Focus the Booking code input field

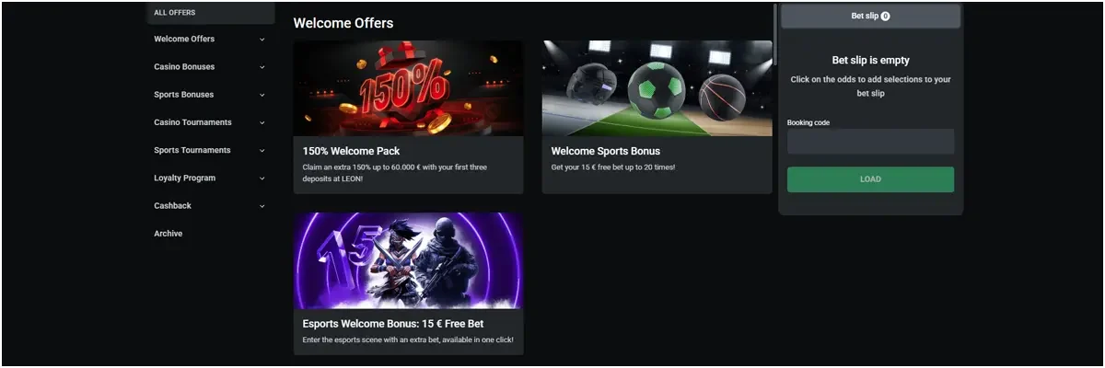point(870,142)
